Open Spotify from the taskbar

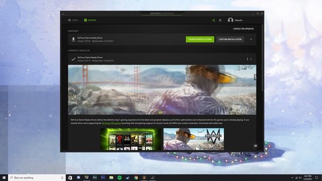click(120, 177)
